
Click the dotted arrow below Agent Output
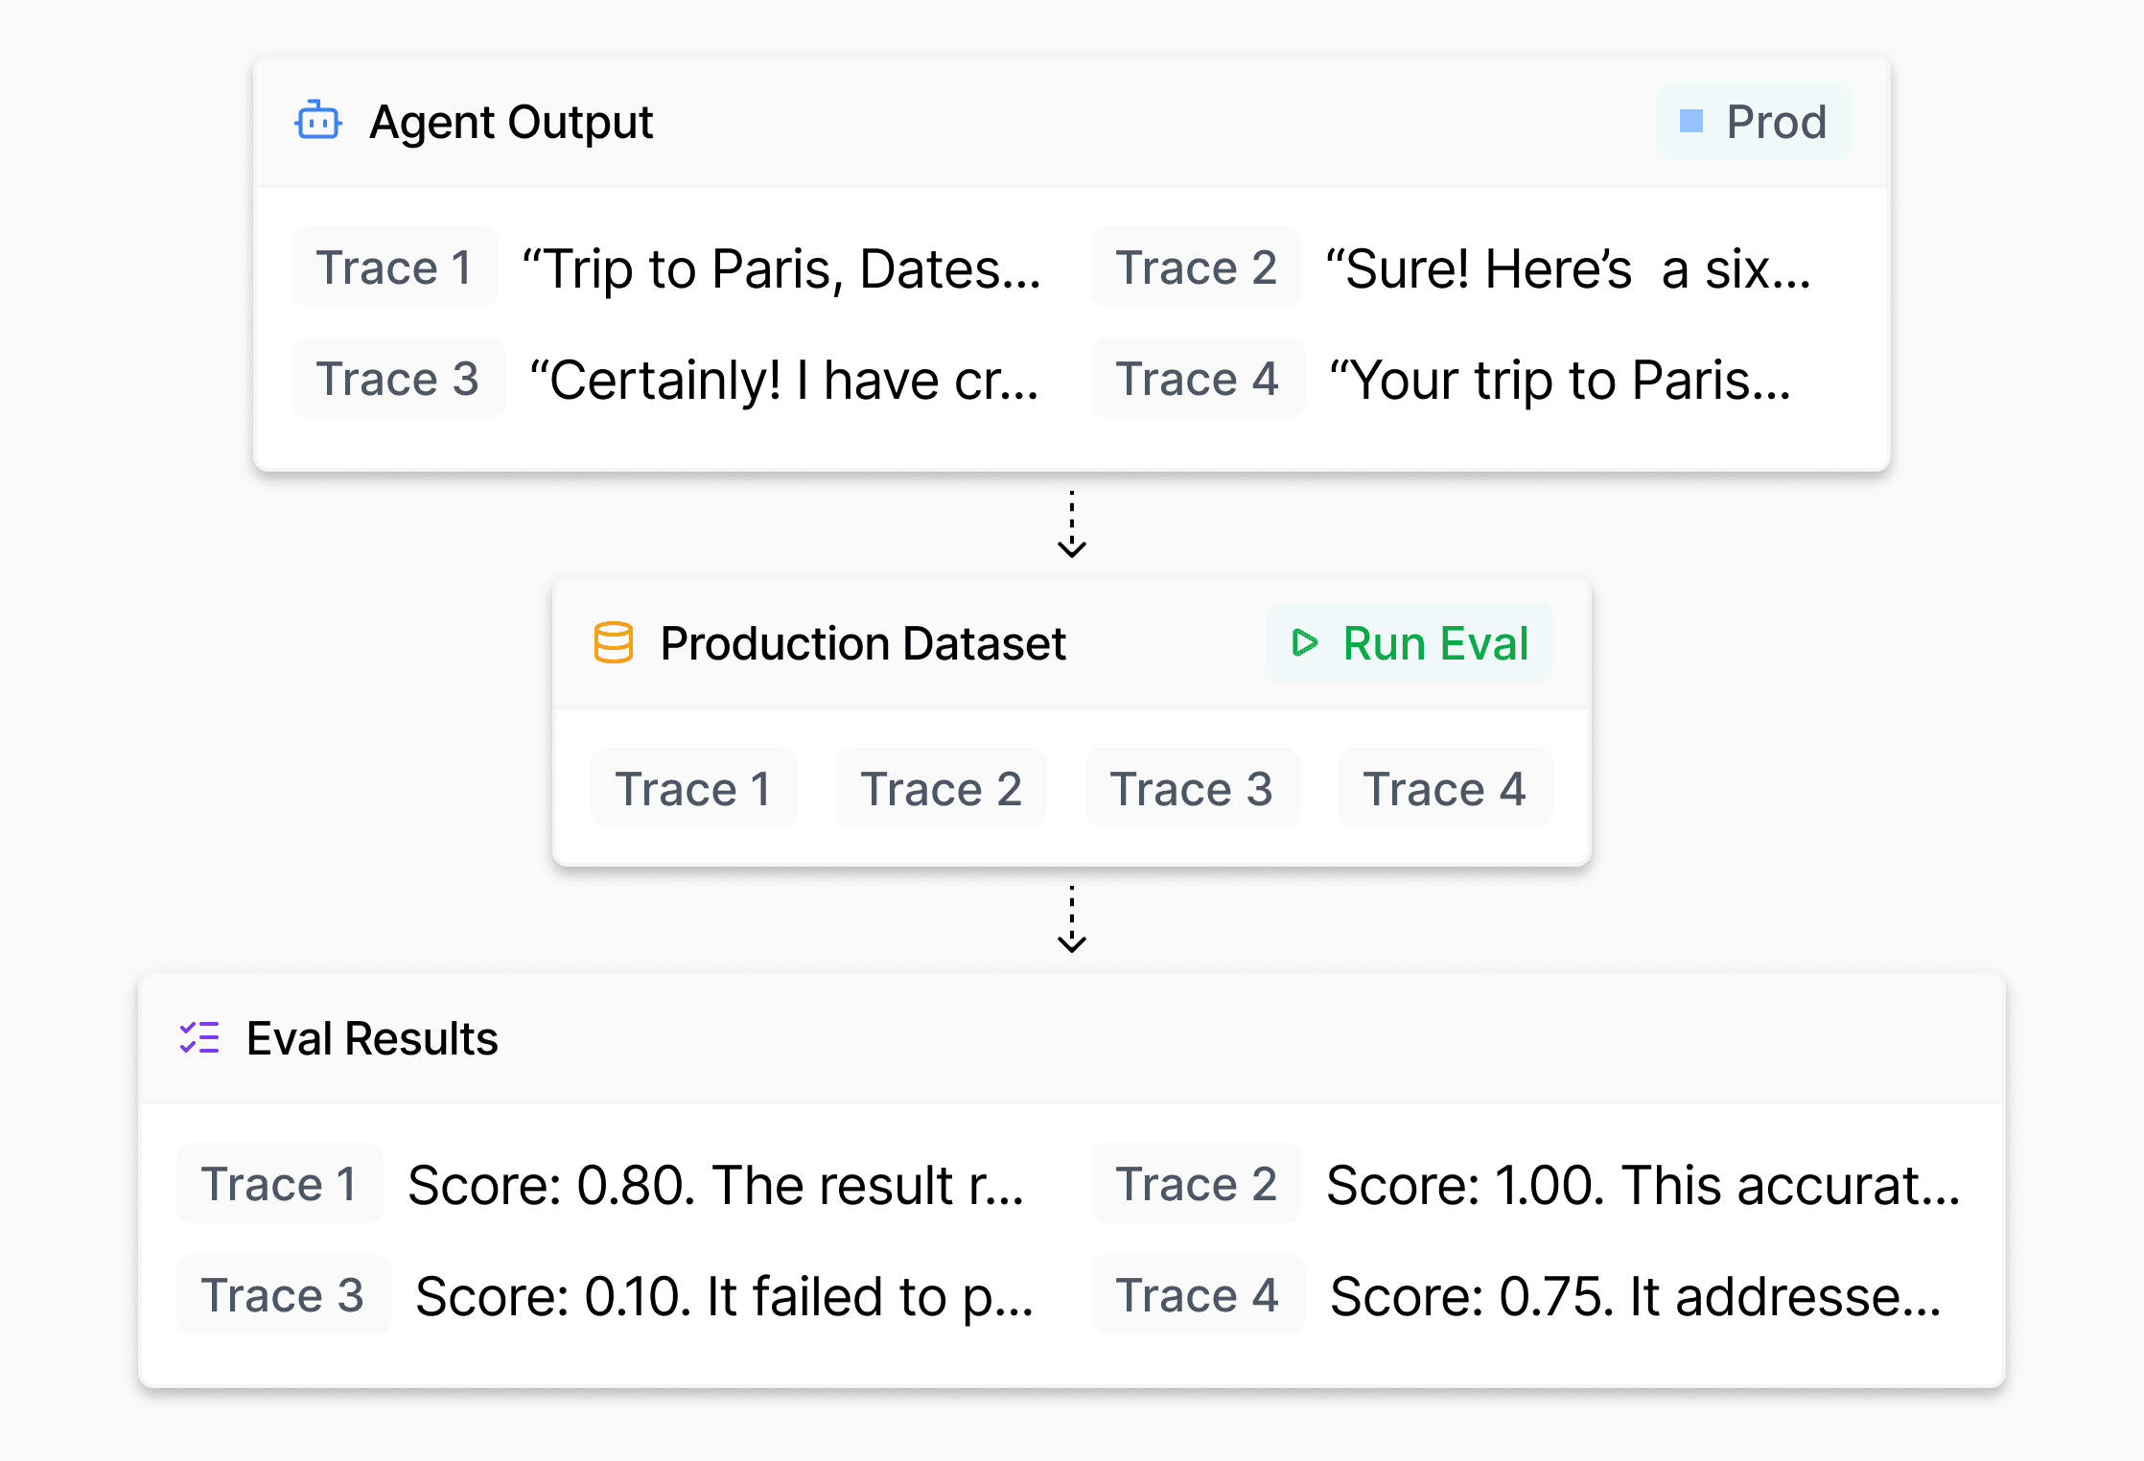pos(1072,524)
